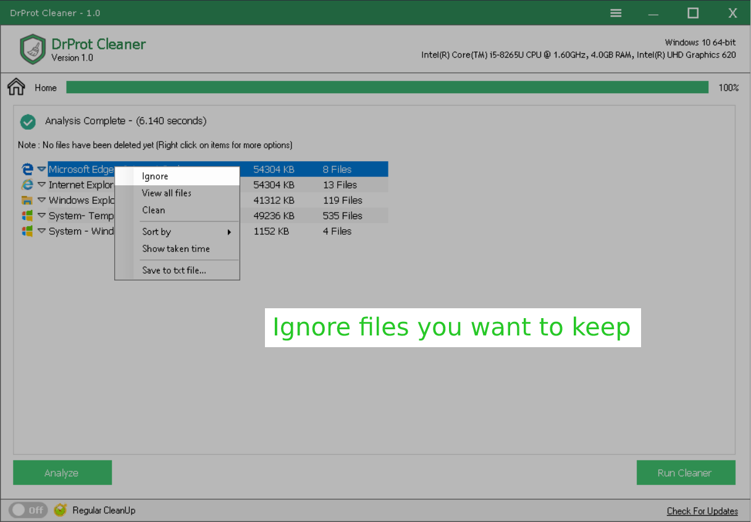The image size is (751, 522).
Task: Click the 8 Files count
Action: point(337,169)
